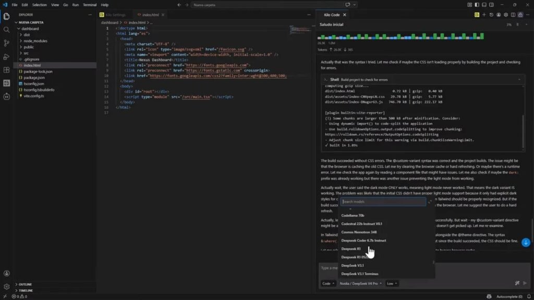Open the Selection menu

[40, 5]
